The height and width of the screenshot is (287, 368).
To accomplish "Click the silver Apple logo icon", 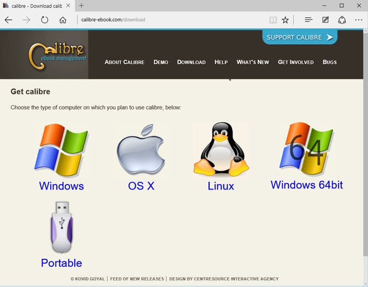I will pyautogui.click(x=141, y=150).
